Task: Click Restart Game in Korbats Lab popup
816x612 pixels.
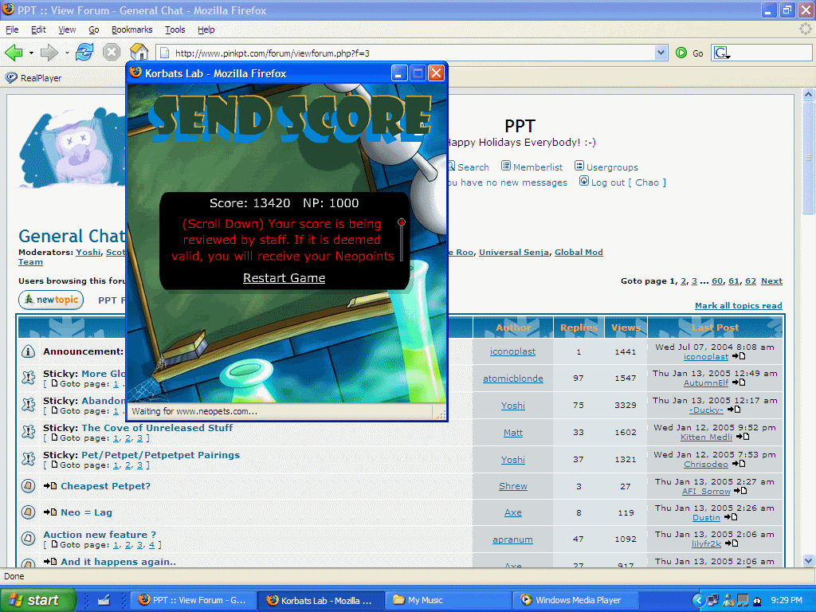Action: point(284,278)
